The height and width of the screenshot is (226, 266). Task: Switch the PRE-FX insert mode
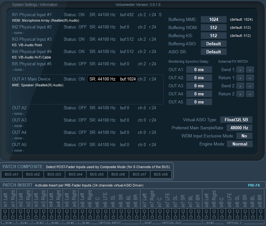(254, 185)
